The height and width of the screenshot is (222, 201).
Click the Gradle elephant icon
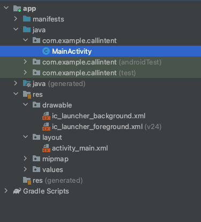coord(17,191)
